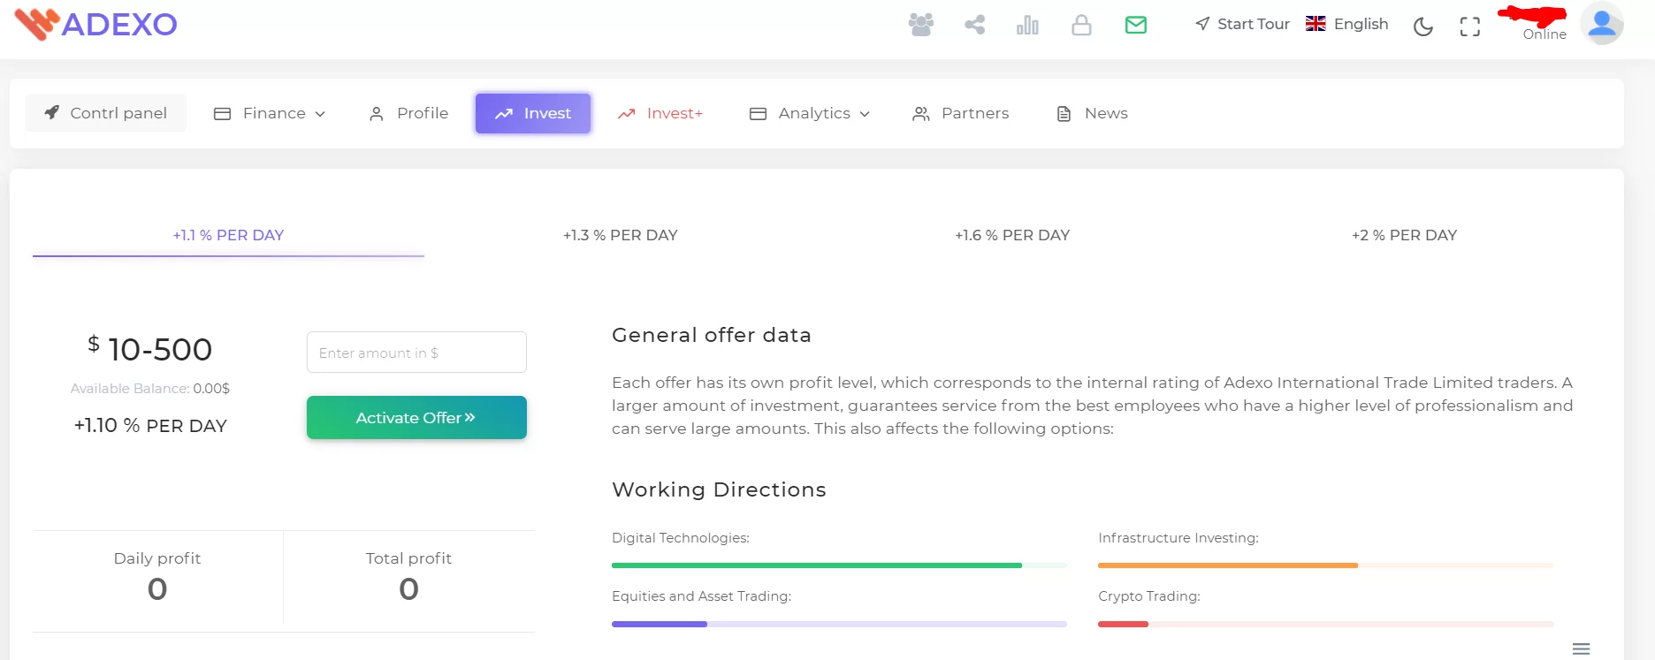The width and height of the screenshot is (1655, 660).
Task: Click the Start Tour link
Action: point(1242,24)
